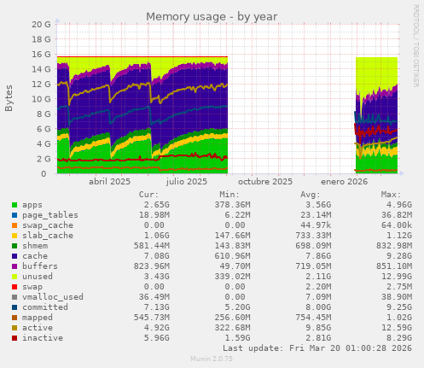Screen dimensions: 424x368
Task: Click the 20 G y-axis tick label
Action: pos(41,25)
